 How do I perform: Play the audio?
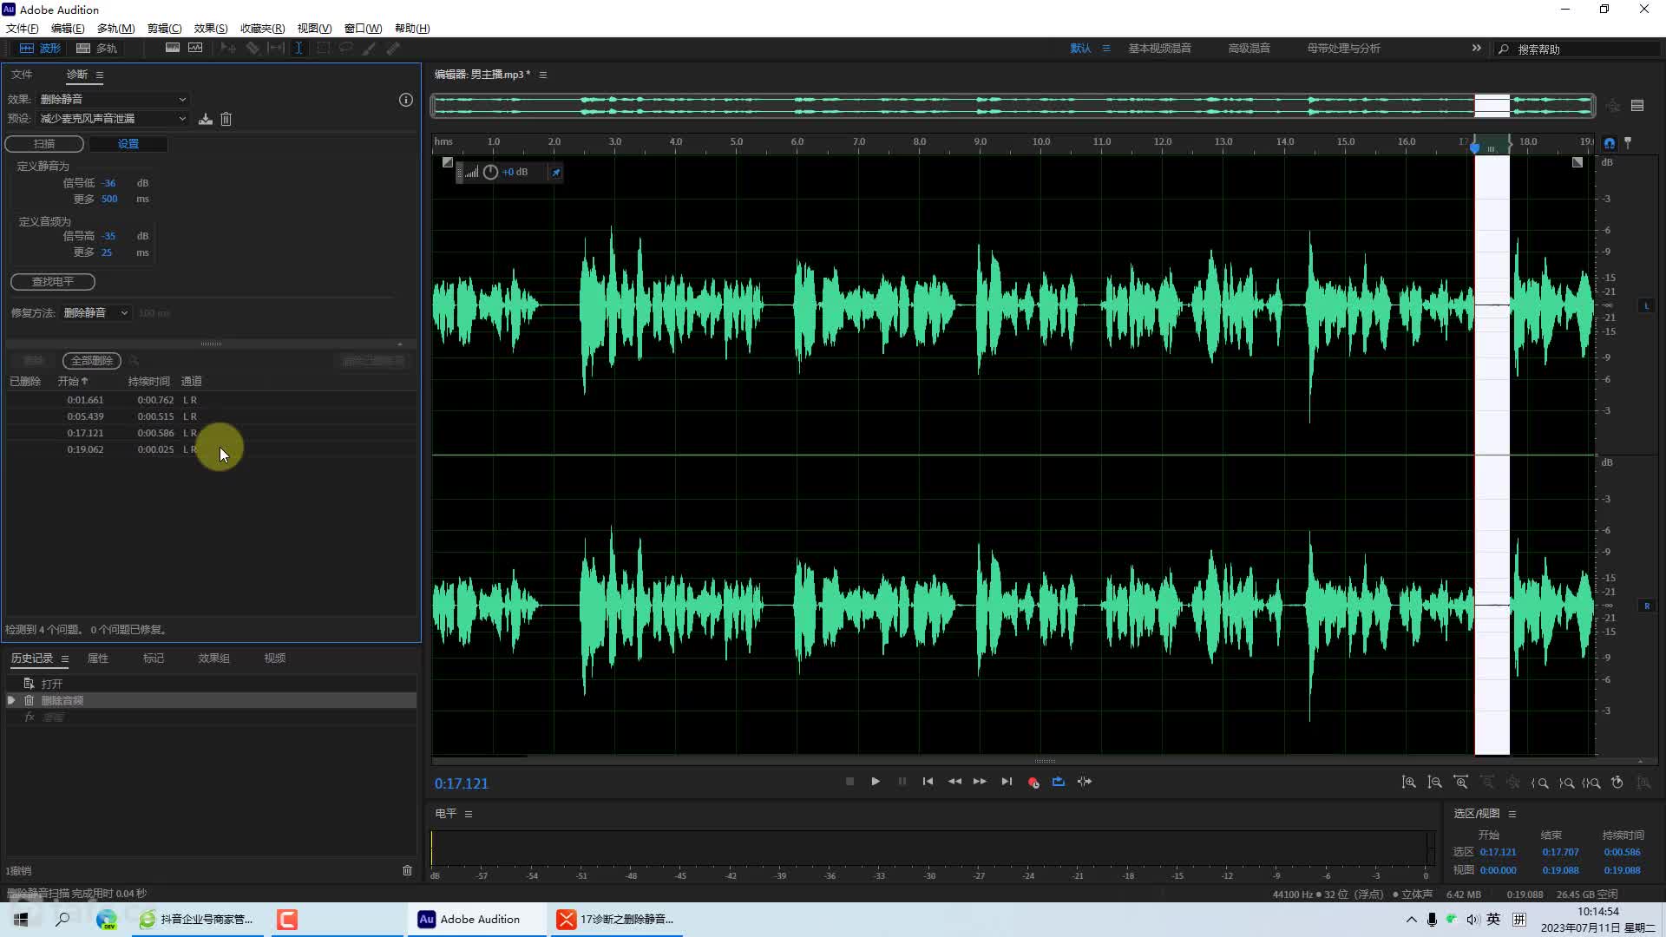[876, 782]
